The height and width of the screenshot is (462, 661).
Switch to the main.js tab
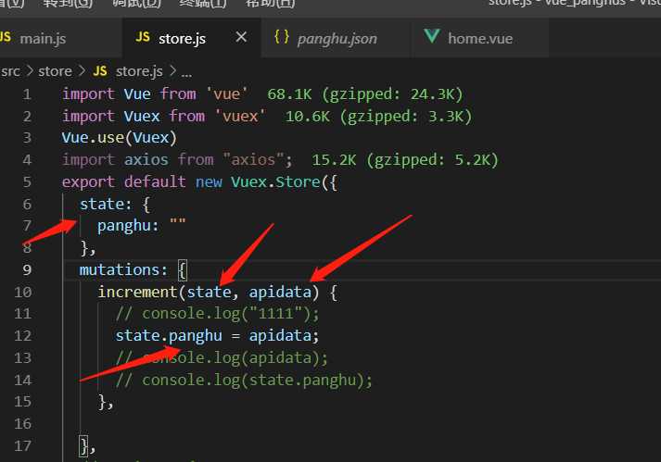[x=42, y=39]
